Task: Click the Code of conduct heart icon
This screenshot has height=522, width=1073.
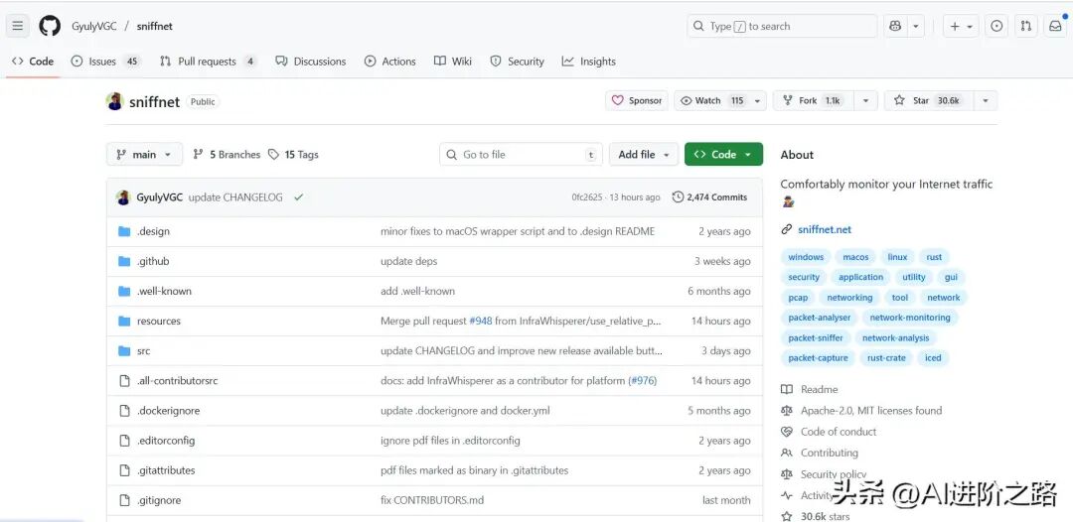Action: click(x=787, y=432)
